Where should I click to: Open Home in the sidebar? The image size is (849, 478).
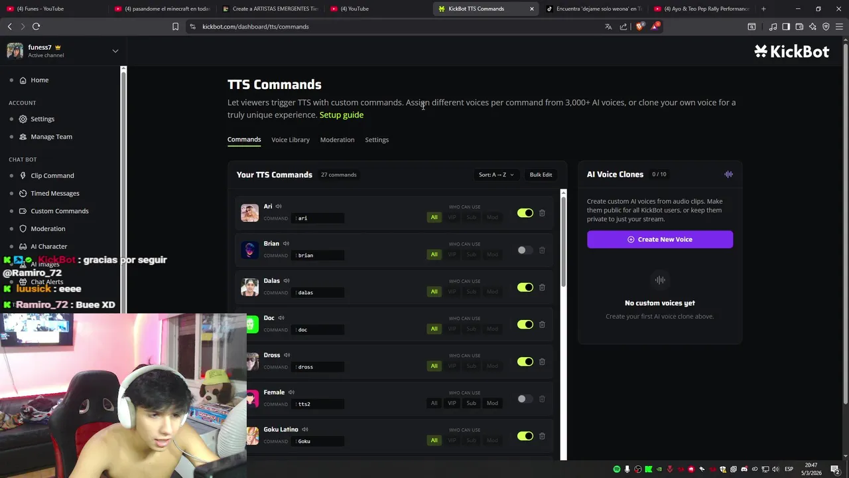click(x=39, y=80)
